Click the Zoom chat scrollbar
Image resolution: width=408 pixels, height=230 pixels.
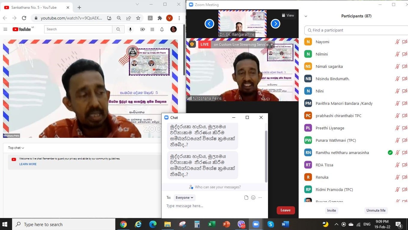pyautogui.click(x=266, y=156)
